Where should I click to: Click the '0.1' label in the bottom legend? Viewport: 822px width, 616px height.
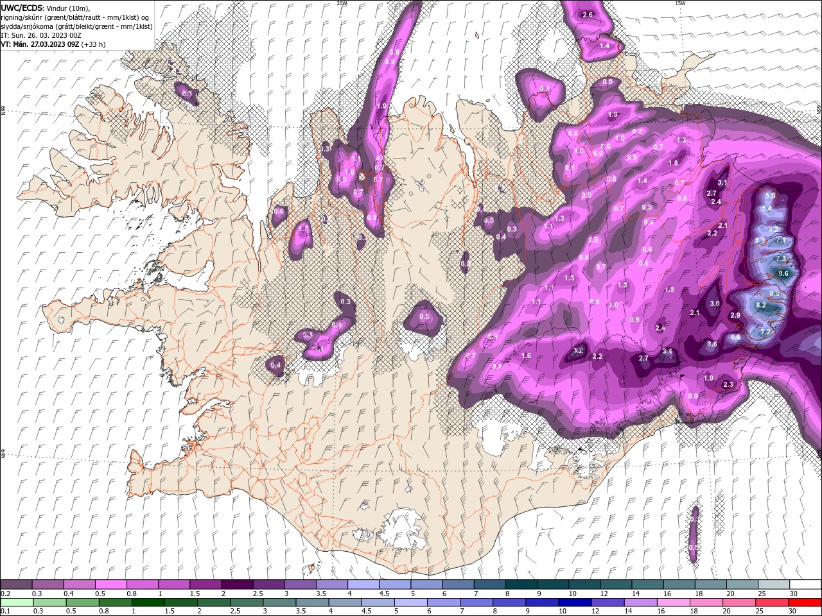5,611
